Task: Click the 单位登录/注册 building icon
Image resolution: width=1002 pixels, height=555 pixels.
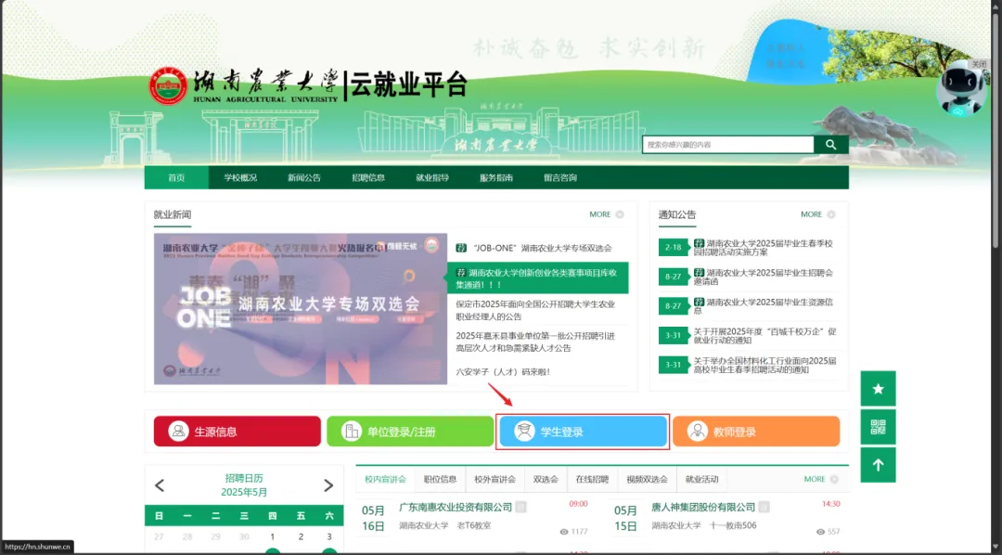Action: (351, 431)
